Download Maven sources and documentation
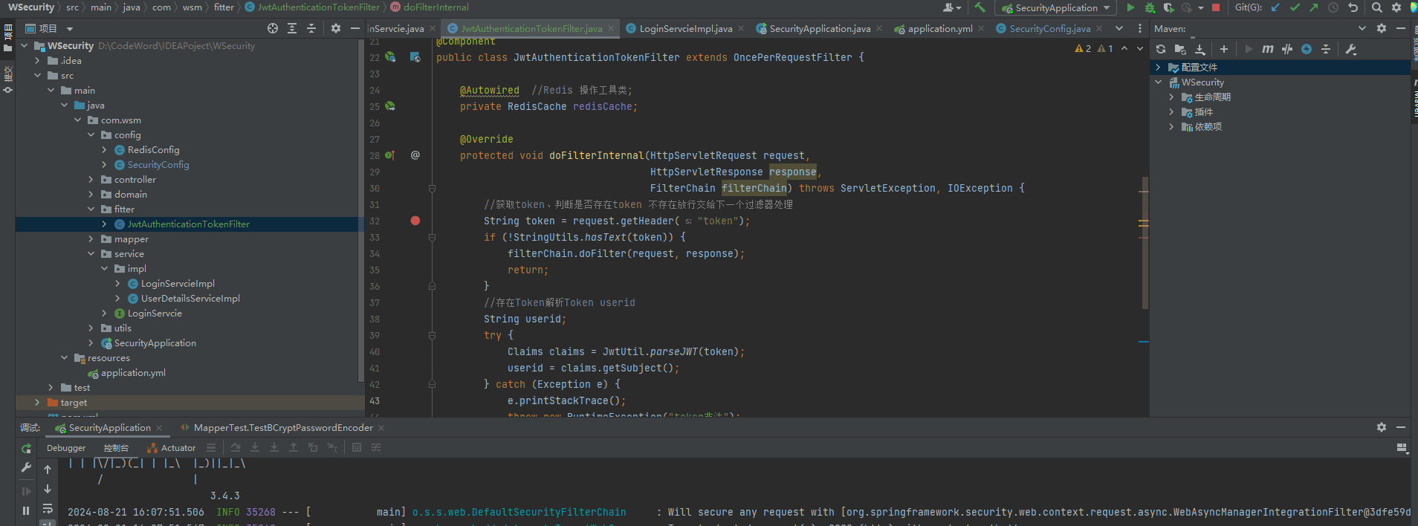The height and width of the screenshot is (526, 1418). 1200,49
